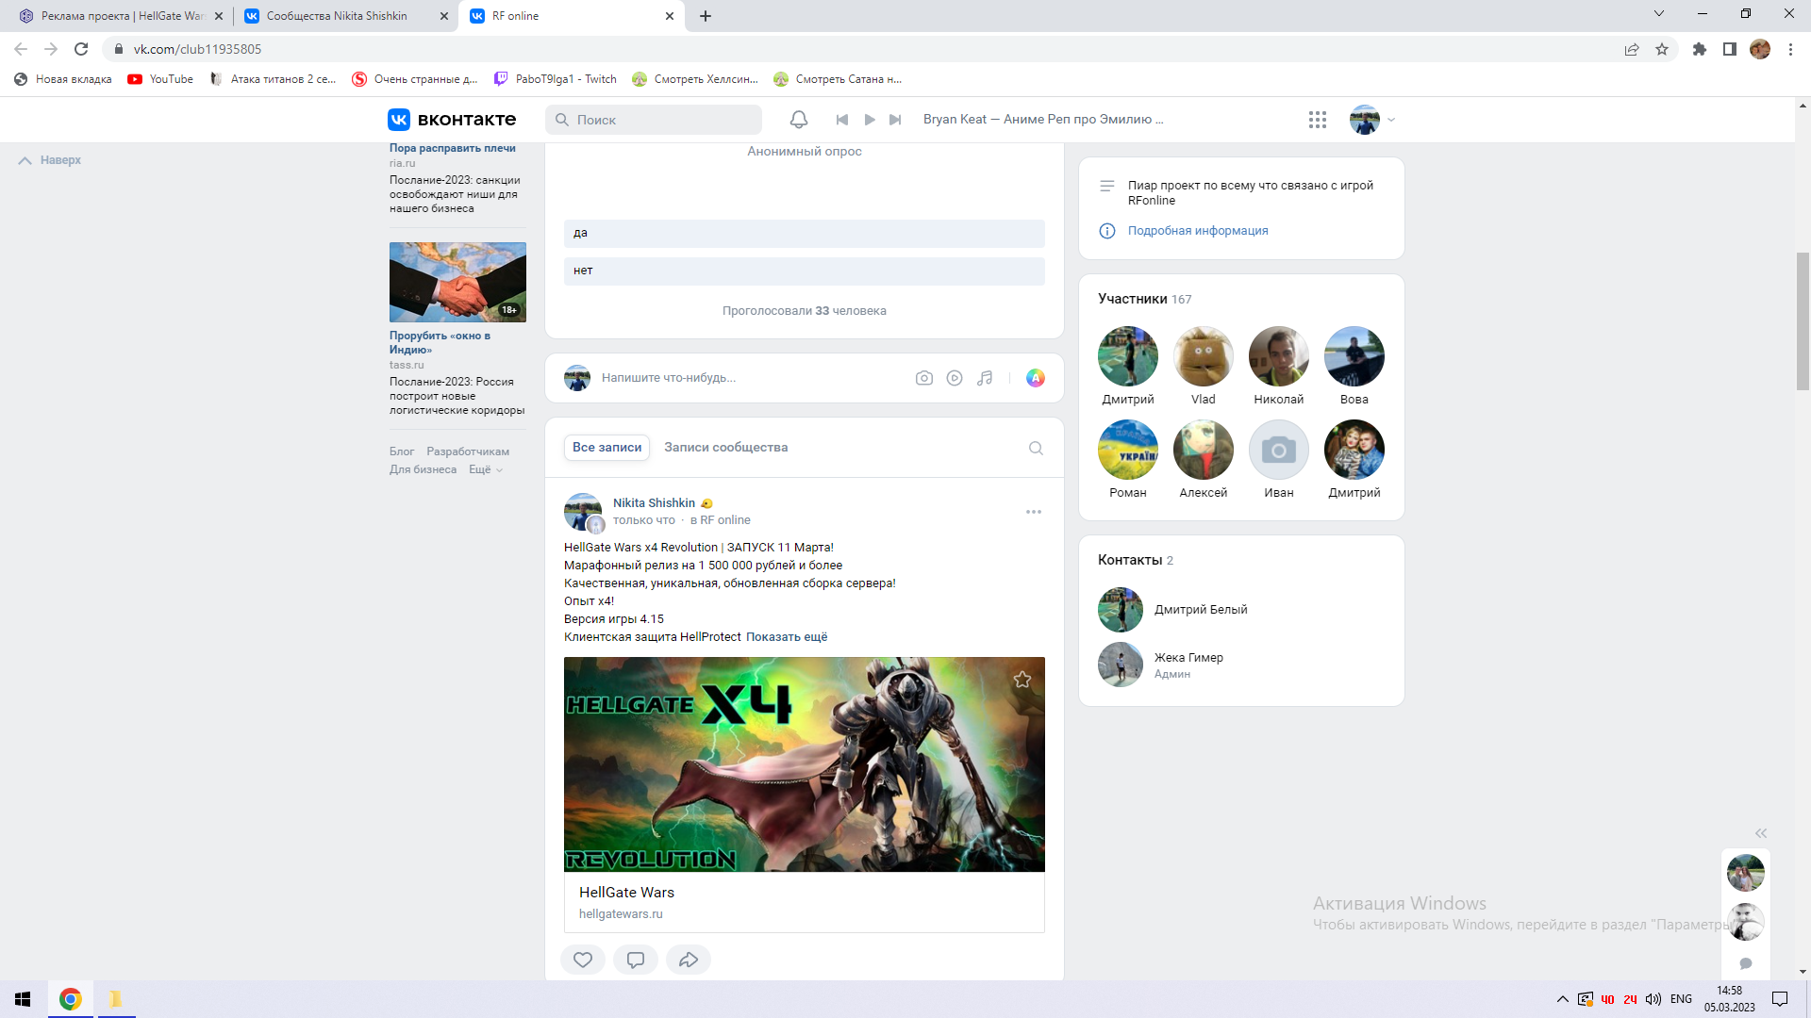Close the 'RF online' browser tab
Viewport: 1811px width, 1018px height.
pyautogui.click(x=670, y=16)
